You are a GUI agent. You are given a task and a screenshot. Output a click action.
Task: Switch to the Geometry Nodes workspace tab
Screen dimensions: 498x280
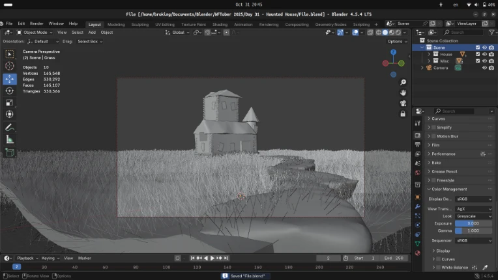[x=330, y=24]
